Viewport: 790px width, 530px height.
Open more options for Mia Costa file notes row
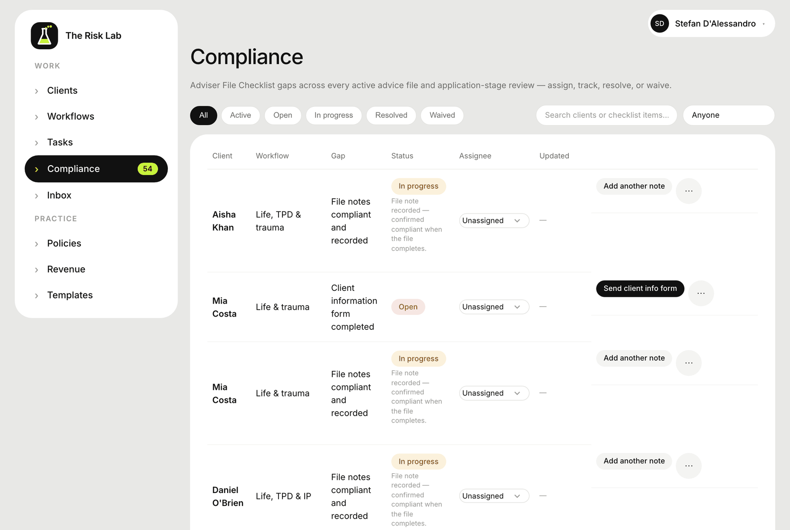(689, 363)
